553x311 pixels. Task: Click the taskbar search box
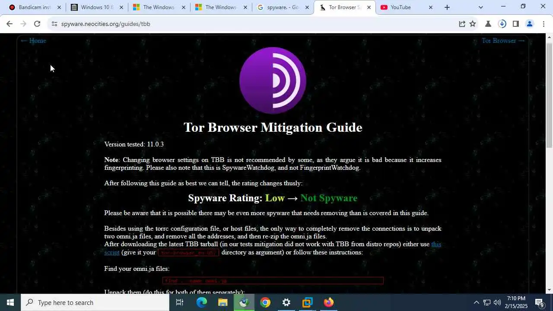[x=95, y=302]
